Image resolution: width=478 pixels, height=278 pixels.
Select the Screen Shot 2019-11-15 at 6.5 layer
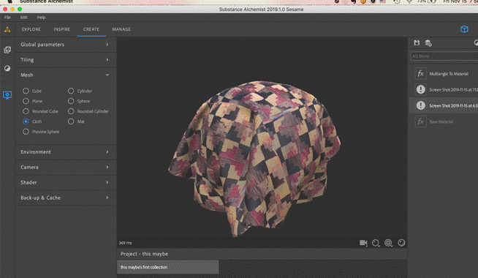[444, 105]
